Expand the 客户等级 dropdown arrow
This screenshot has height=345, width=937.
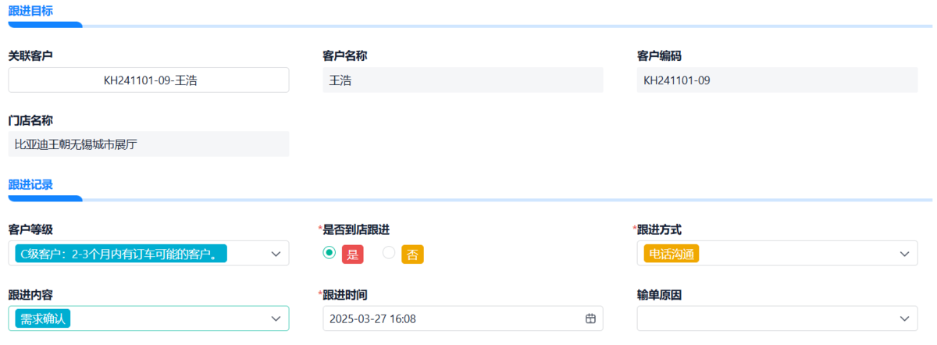[x=275, y=254]
